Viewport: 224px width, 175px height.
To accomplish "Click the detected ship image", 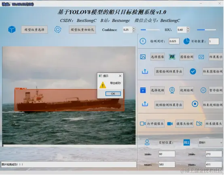I will pos(69,96).
